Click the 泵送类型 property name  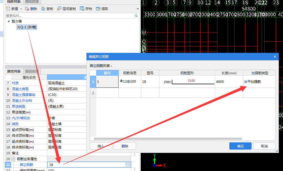[19, 106]
